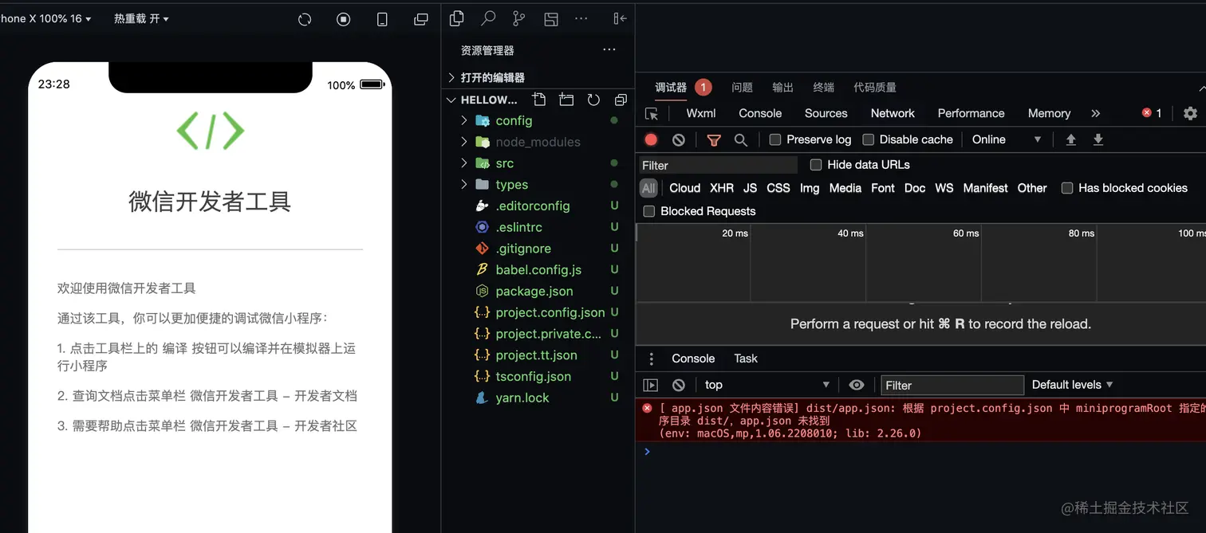
Task: Refresh the explorer file tree
Action: tap(593, 100)
